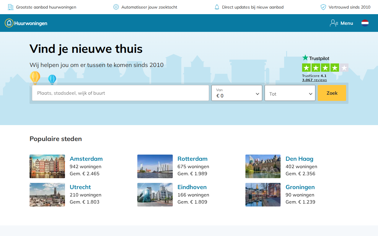Click the Utrecht skyline thumbnail
The width and height of the screenshot is (378, 236).
click(x=47, y=195)
